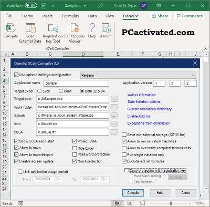Click the dialog Help button

(160, 193)
